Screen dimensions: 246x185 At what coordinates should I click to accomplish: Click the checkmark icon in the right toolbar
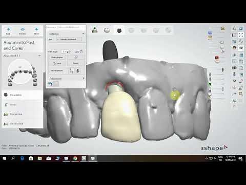234,80
